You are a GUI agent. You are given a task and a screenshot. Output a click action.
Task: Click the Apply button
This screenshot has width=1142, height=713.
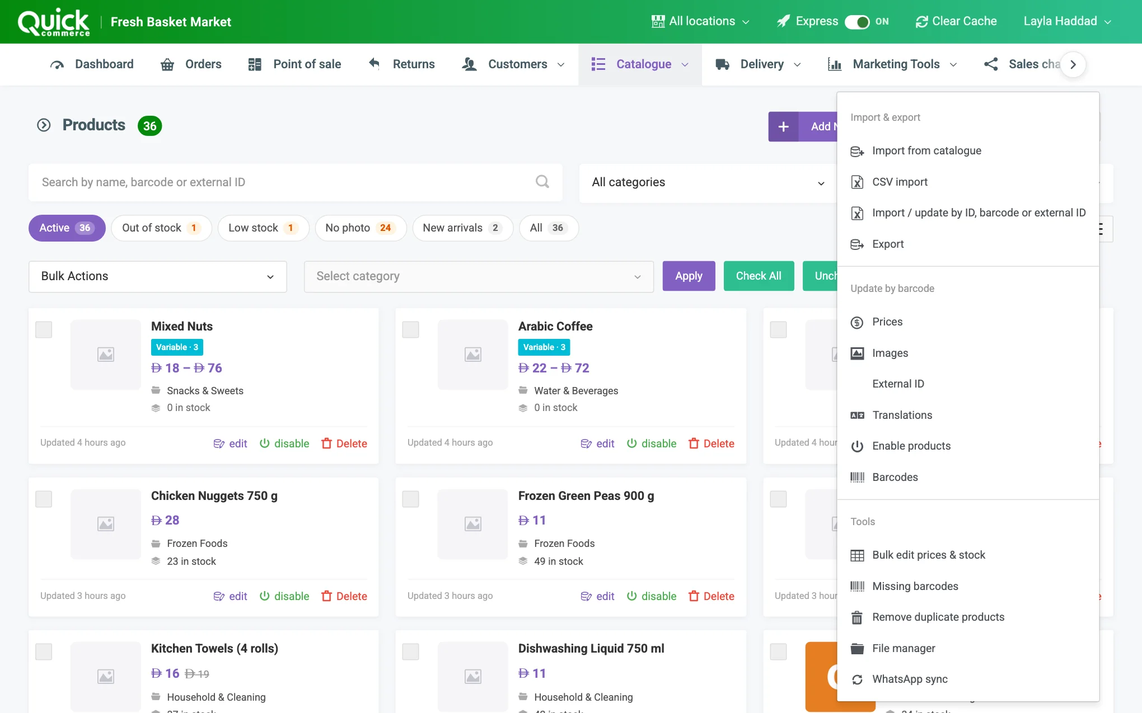pyautogui.click(x=689, y=276)
